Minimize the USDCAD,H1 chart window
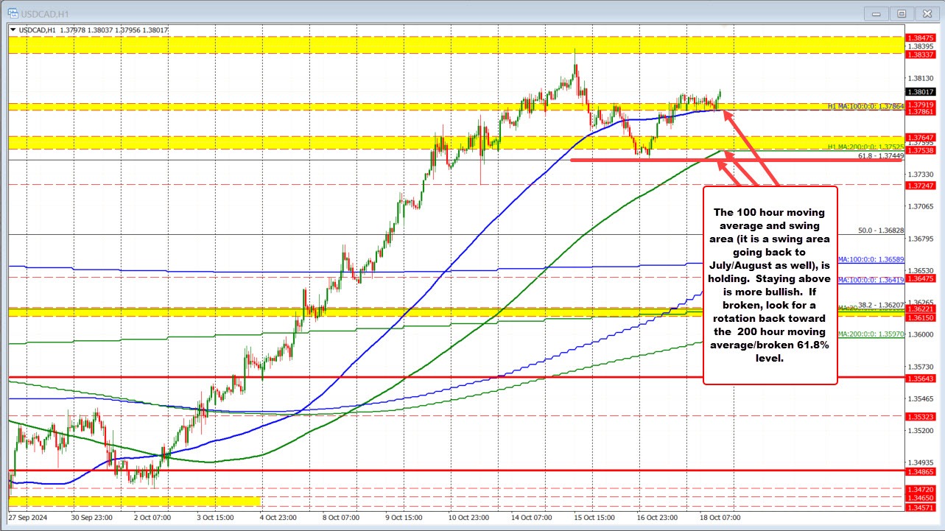Screen dimensions: 945x531 [x=877, y=13]
